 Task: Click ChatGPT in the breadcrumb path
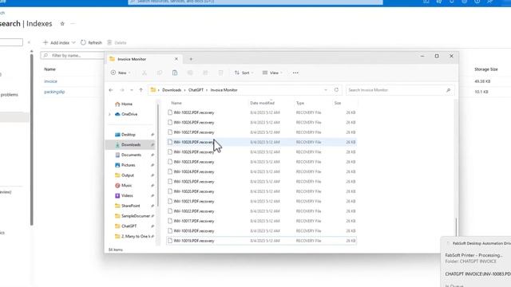196,90
